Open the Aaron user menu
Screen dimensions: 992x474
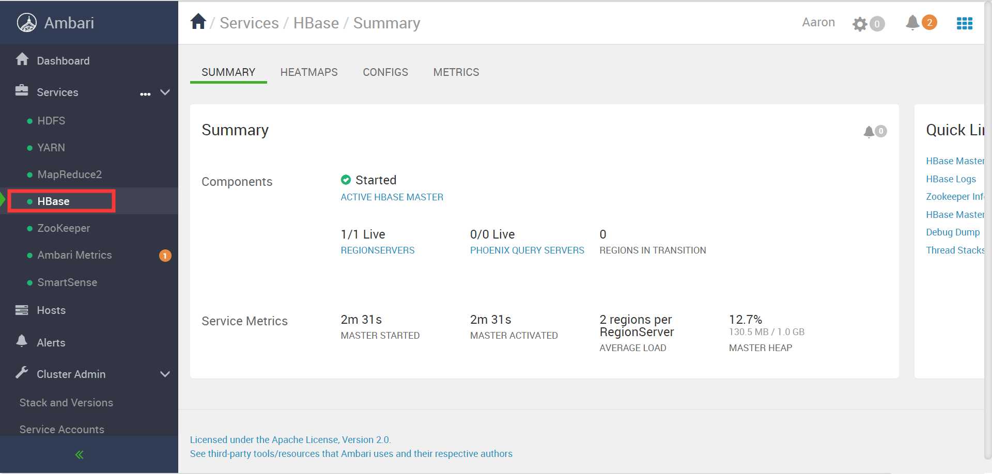click(818, 22)
